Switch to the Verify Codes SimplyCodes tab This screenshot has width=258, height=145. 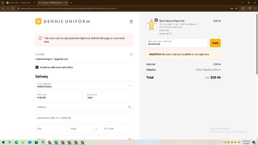[20, 3]
